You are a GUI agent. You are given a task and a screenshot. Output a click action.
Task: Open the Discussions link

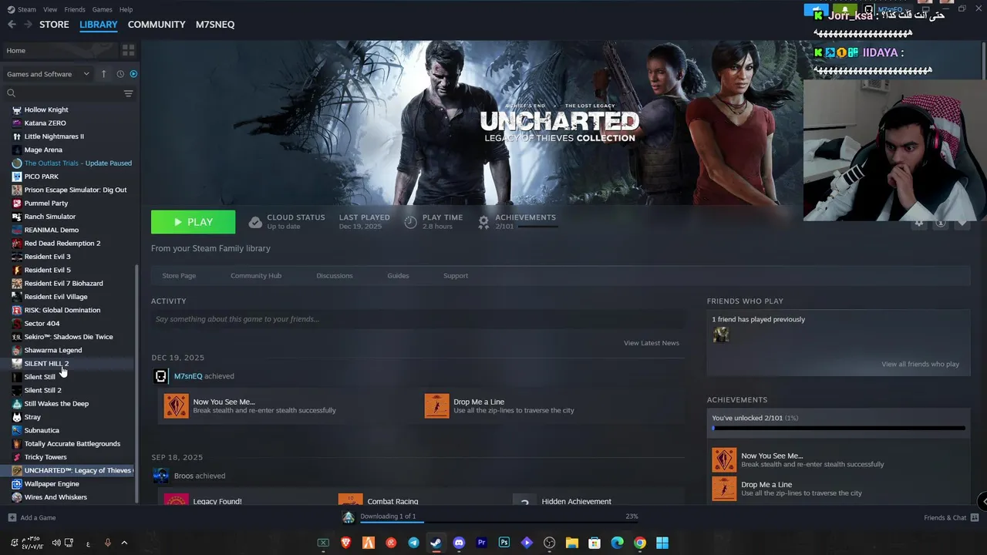[335, 275]
